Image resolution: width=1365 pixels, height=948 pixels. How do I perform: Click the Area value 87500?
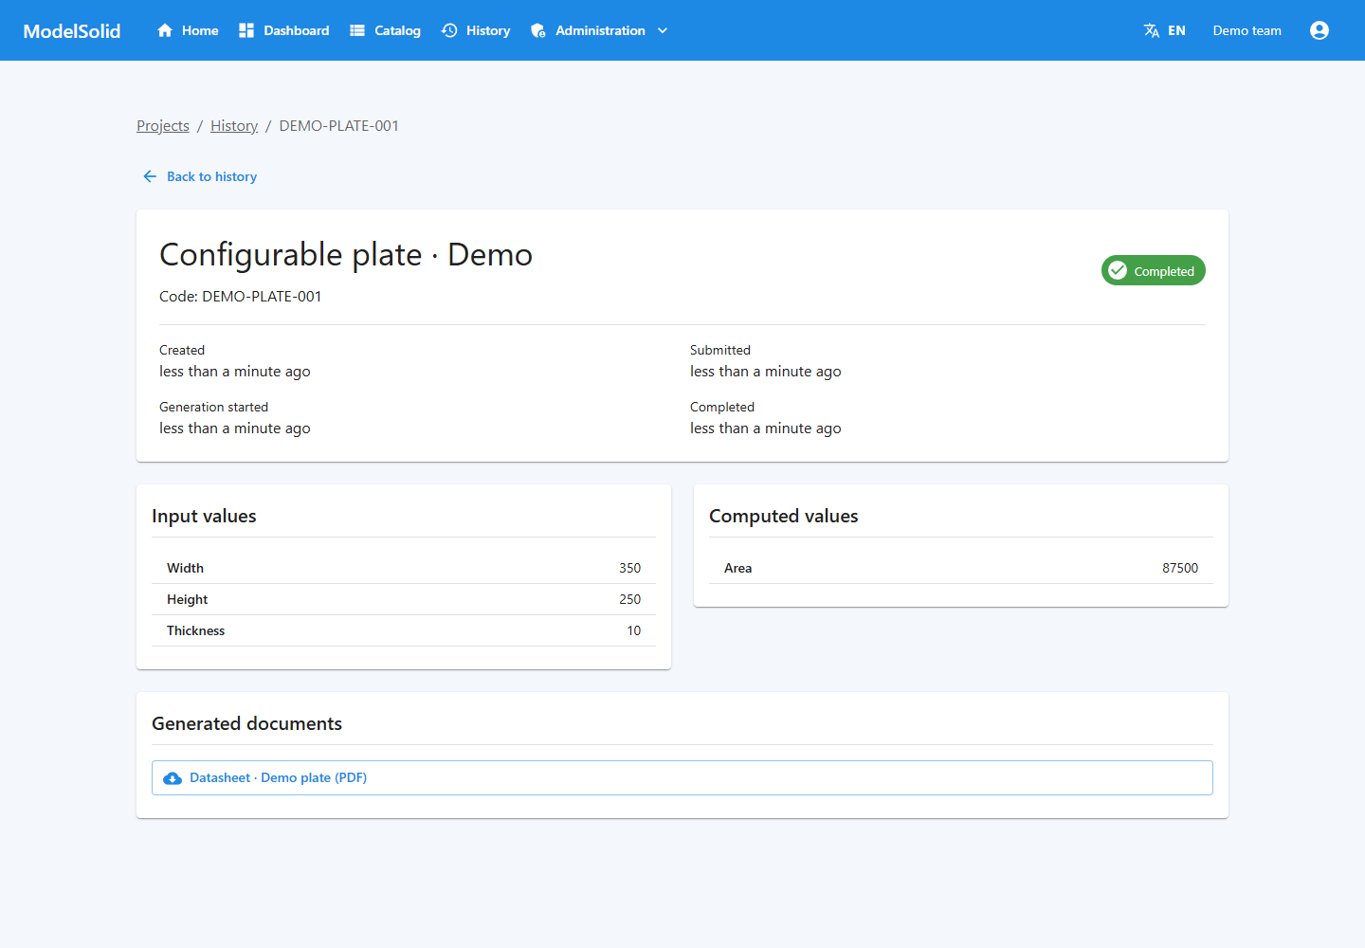pos(1180,568)
